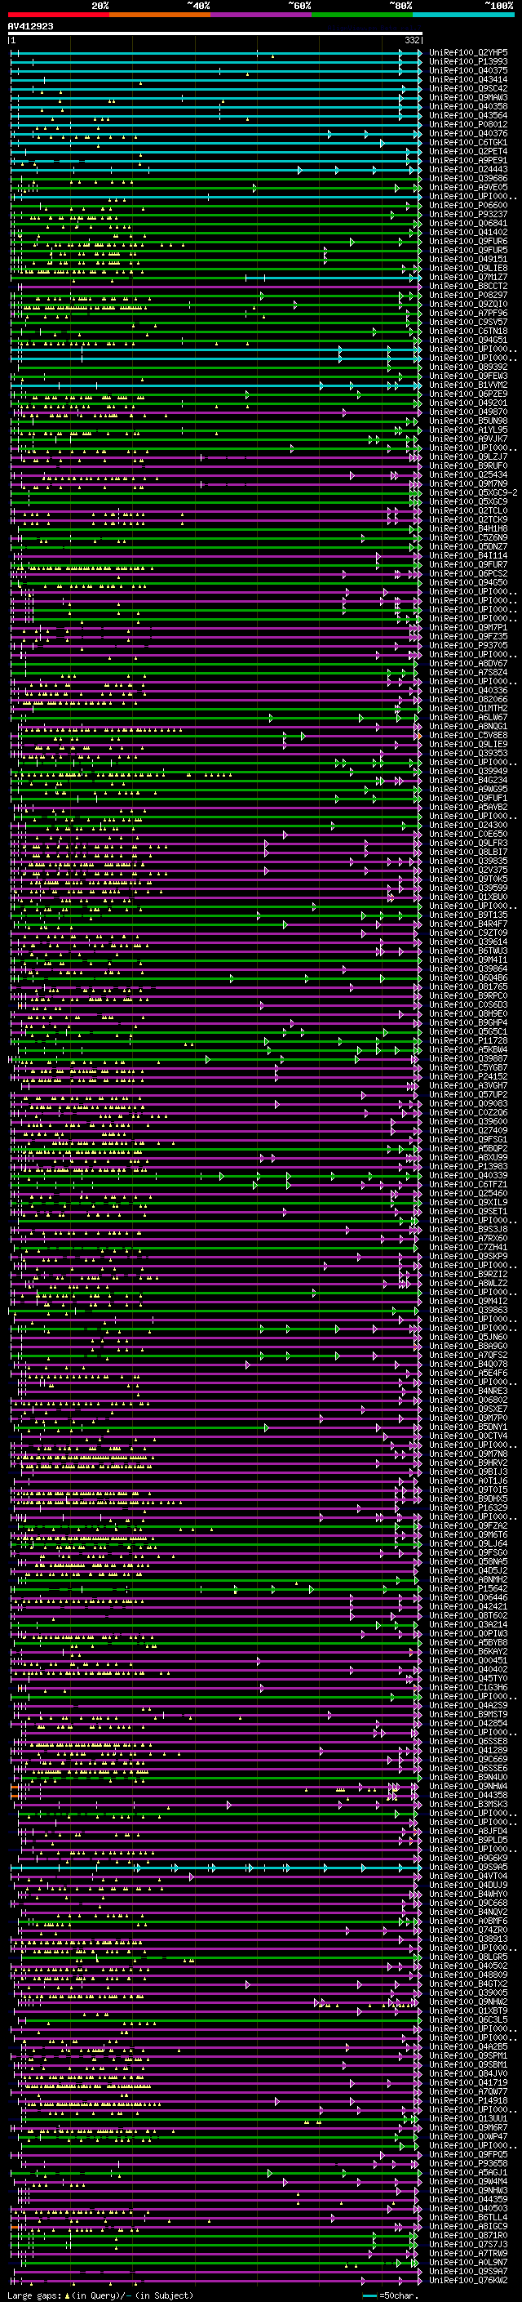522x2302 pixels.
Task: Select the UniRef100_P24152 label
Action: coord(468,1077)
